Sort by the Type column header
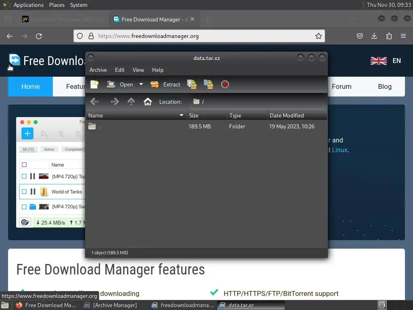 pos(247,115)
